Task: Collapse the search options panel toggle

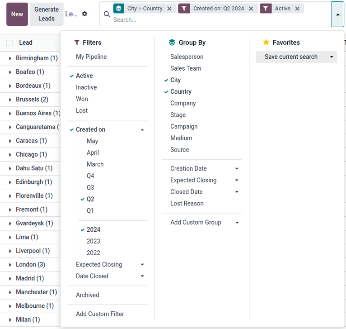Action: [337, 14]
